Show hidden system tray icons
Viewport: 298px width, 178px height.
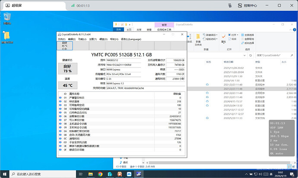coord(246,174)
